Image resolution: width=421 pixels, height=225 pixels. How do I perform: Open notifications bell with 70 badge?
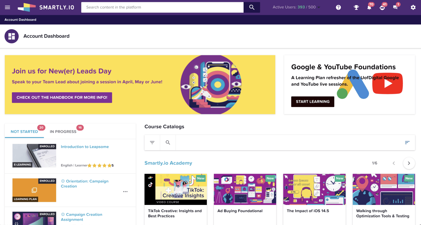[x=369, y=7]
